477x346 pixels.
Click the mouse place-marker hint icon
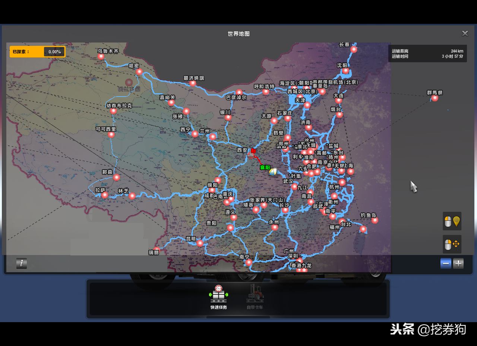click(x=452, y=221)
